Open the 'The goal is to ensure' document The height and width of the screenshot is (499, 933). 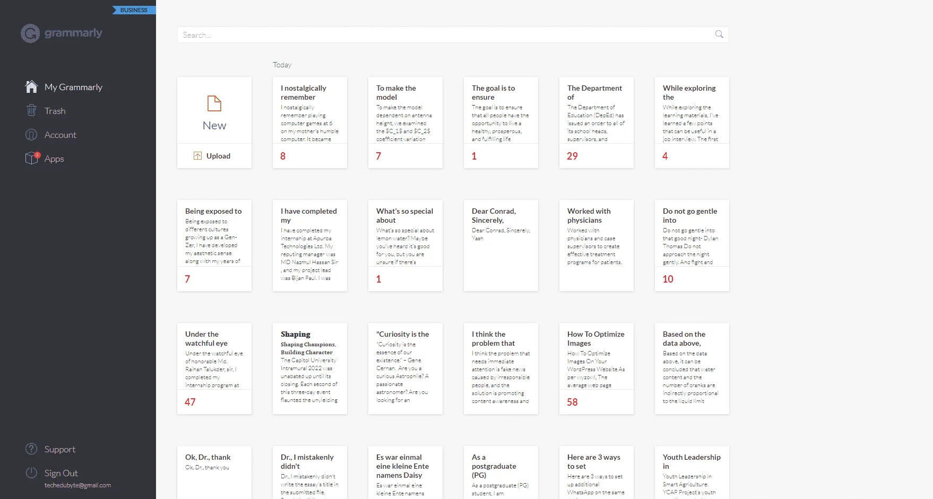click(x=501, y=122)
